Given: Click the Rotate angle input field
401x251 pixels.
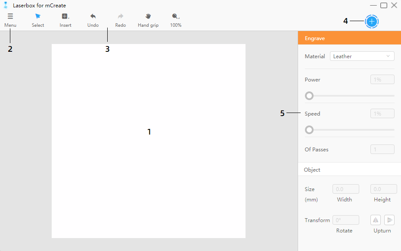Looking at the screenshot, I should [346, 220].
